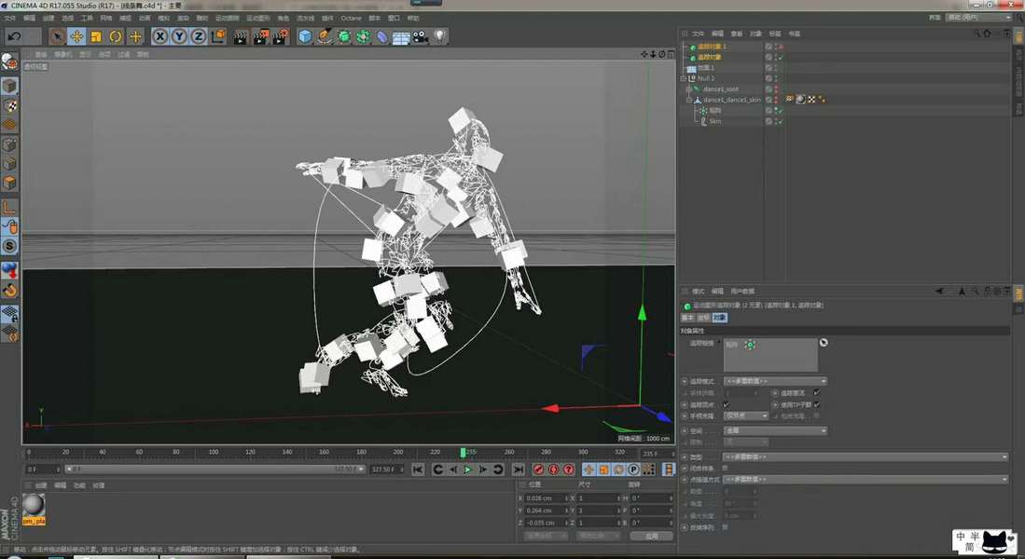Add a Camera object

[420, 36]
